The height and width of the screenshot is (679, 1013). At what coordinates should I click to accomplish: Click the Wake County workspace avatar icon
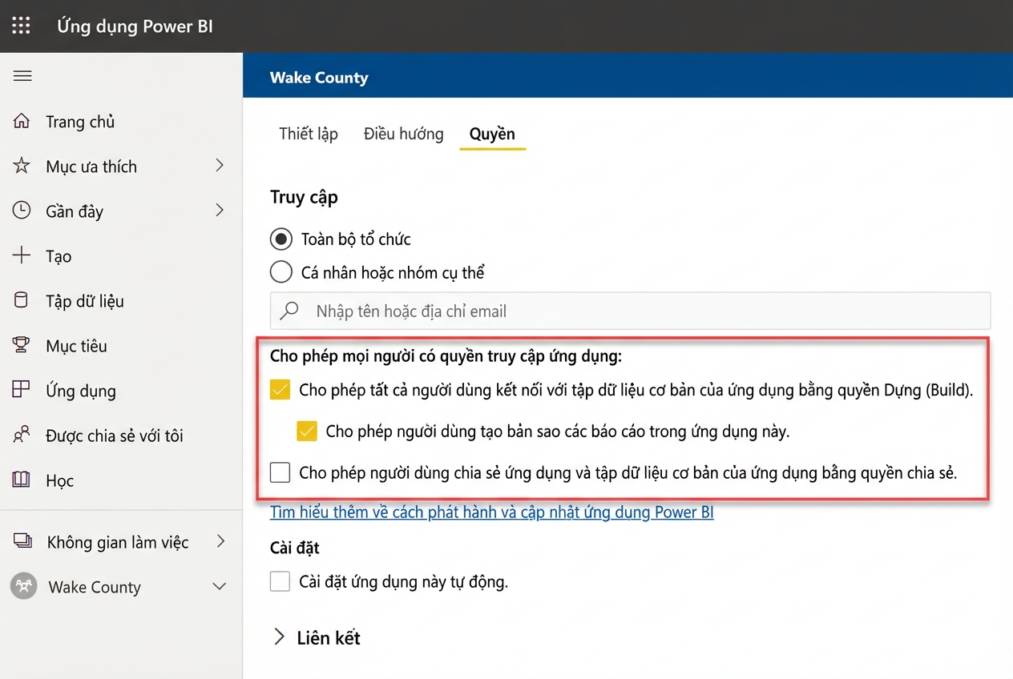[23, 586]
